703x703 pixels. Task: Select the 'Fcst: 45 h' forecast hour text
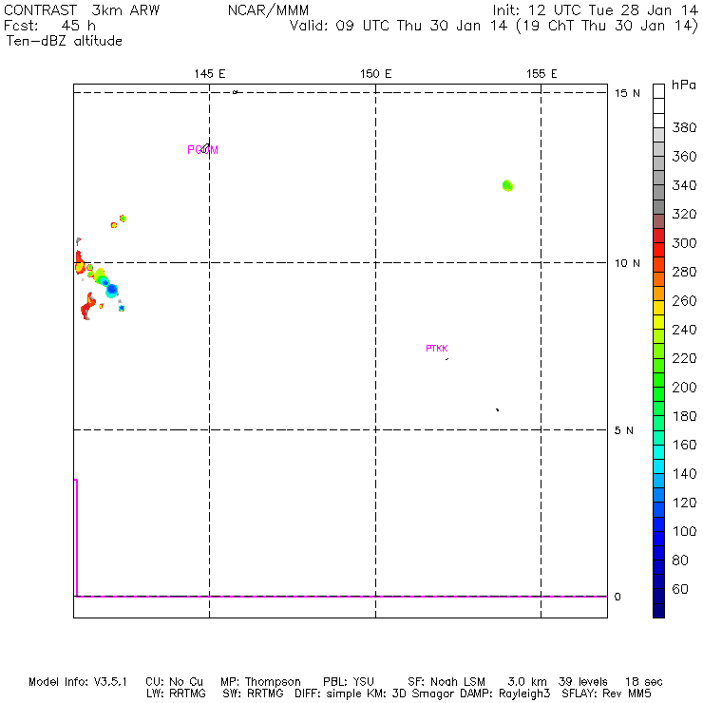(x=49, y=25)
